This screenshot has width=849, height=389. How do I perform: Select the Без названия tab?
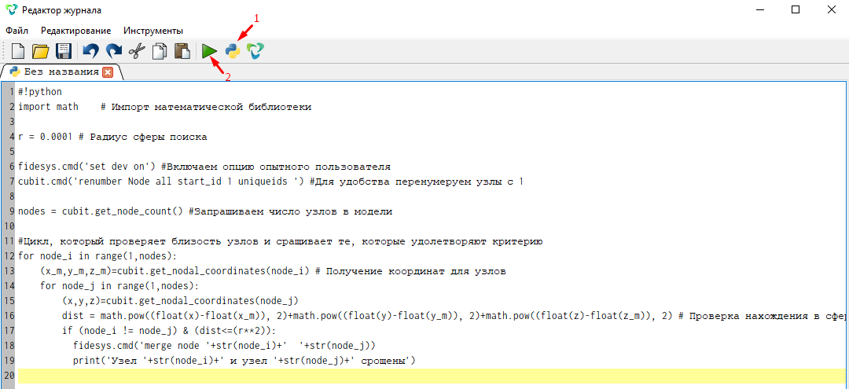click(x=61, y=72)
